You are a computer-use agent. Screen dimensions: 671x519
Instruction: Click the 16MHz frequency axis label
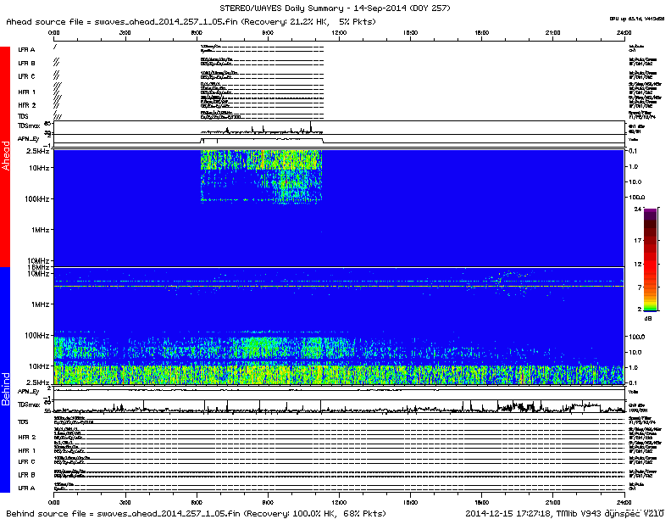(x=40, y=267)
